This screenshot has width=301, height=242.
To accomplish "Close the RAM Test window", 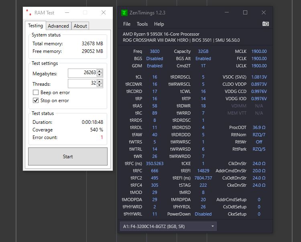I will point(104,12).
